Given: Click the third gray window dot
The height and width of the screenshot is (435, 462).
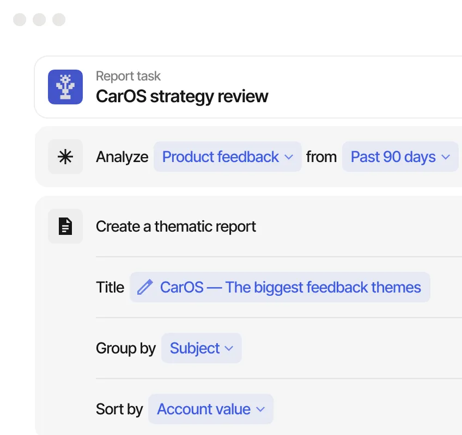Looking at the screenshot, I should tap(59, 20).
